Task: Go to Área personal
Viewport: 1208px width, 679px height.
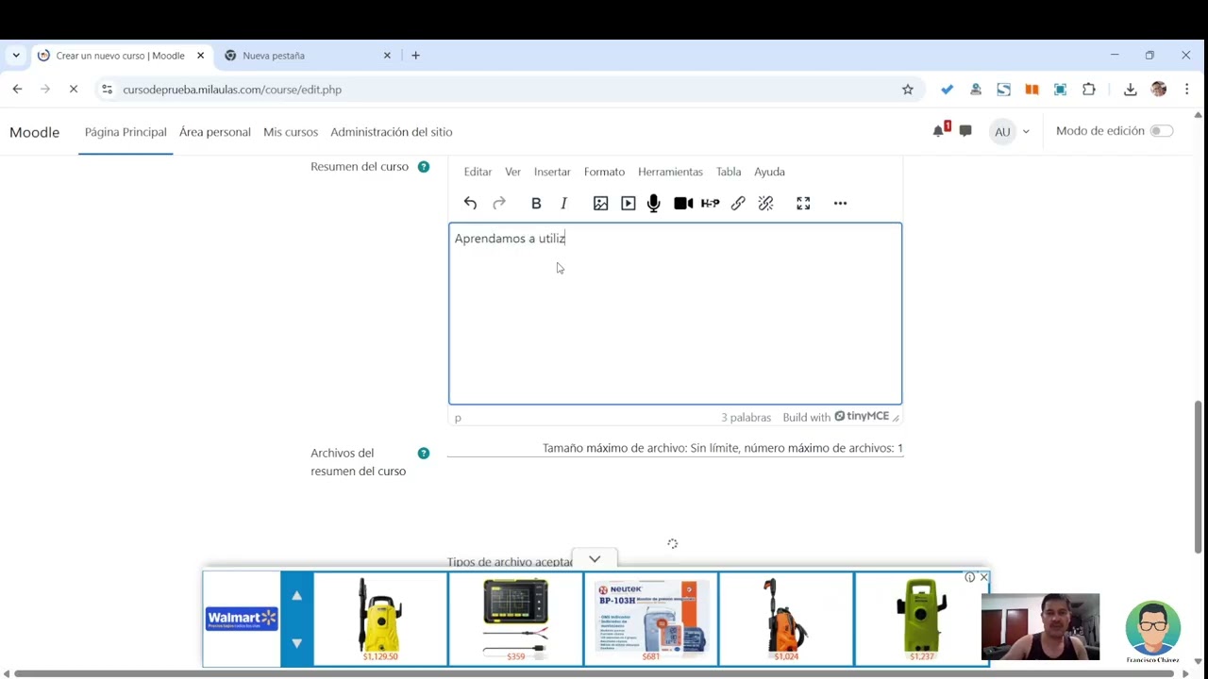Action: (x=215, y=132)
